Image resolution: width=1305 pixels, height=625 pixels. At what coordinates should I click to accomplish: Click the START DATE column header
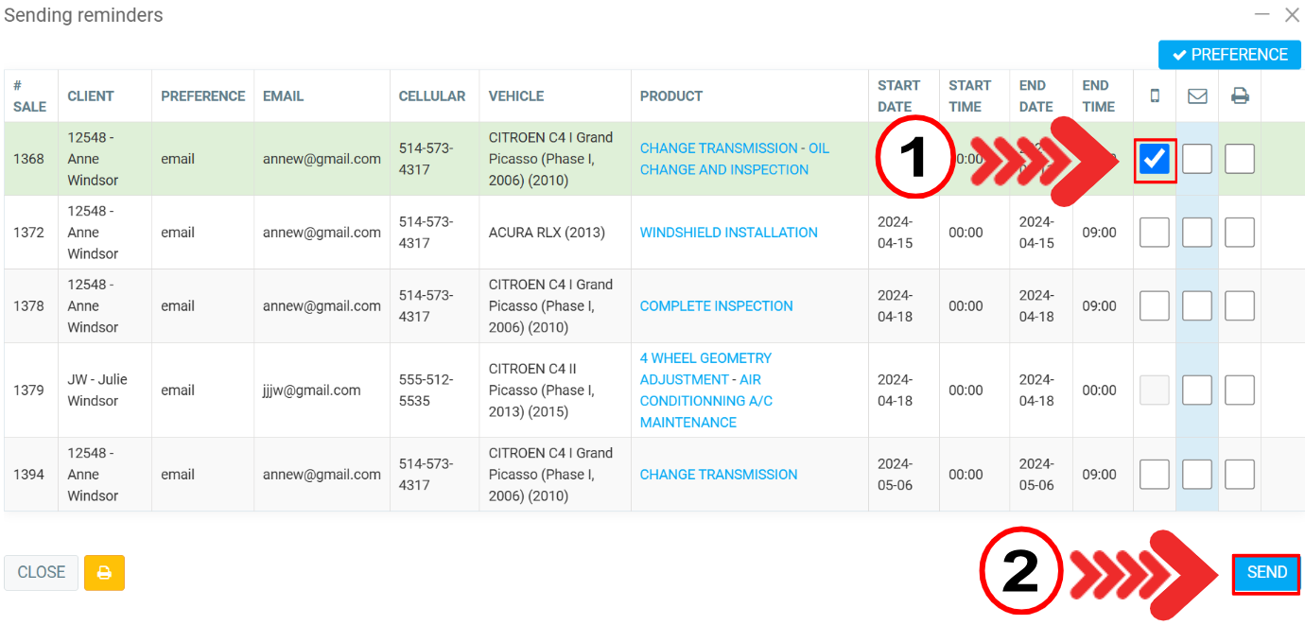pos(898,95)
